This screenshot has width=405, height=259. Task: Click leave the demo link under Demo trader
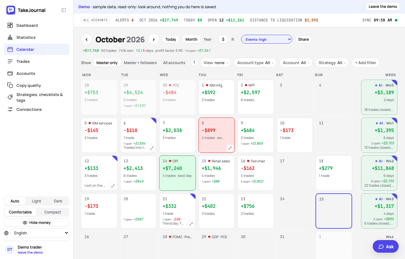point(30,252)
